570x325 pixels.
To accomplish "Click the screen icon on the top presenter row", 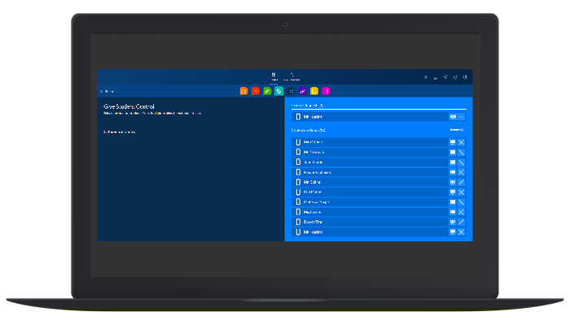I will coord(453,117).
